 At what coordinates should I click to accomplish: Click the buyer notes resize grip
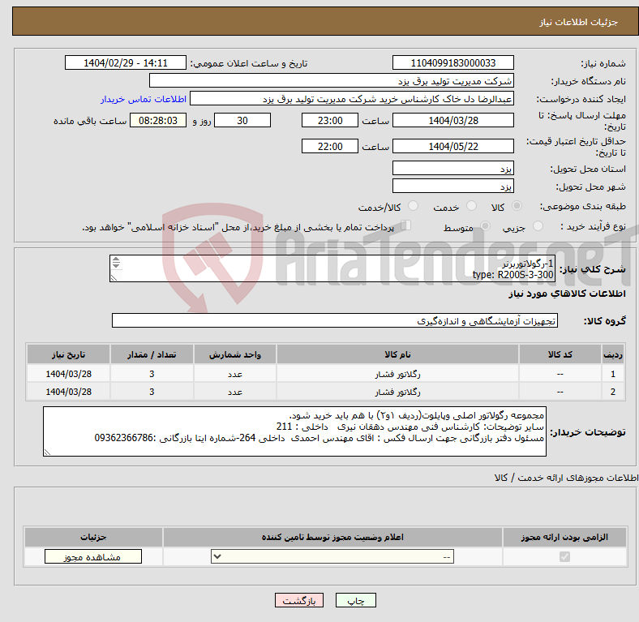coord(47,452)
